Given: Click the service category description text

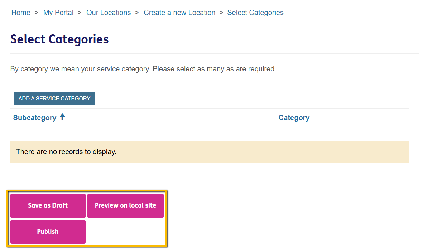Looking at the screenshot, I should tap(143, 69).
